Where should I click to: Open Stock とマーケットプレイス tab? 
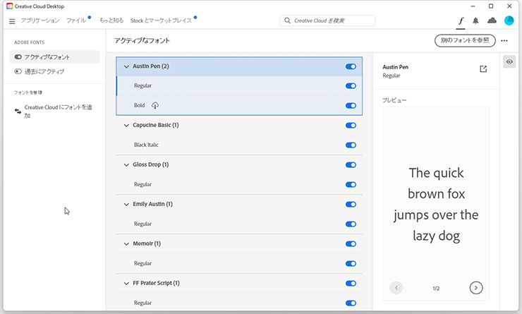[161, 20]
